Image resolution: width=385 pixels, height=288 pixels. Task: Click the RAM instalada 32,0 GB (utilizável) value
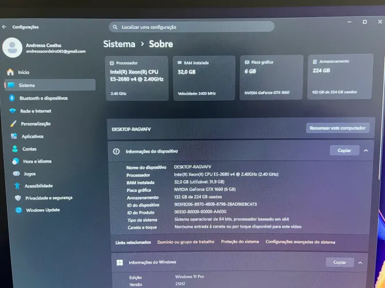coord(199,182)
